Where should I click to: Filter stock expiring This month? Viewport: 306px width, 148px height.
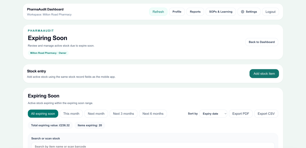71,114
